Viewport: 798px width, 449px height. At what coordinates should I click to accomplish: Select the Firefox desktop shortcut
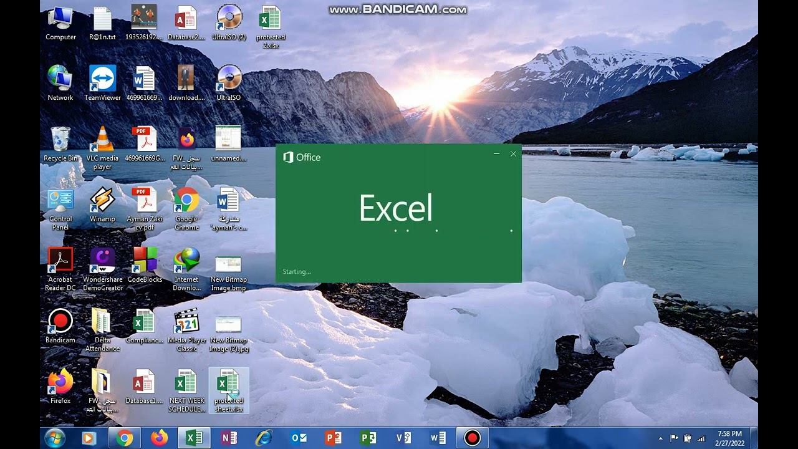pos(60,387)
